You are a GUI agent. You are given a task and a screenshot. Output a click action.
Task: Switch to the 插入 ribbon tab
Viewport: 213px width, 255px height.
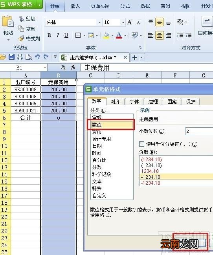[75, 6]
